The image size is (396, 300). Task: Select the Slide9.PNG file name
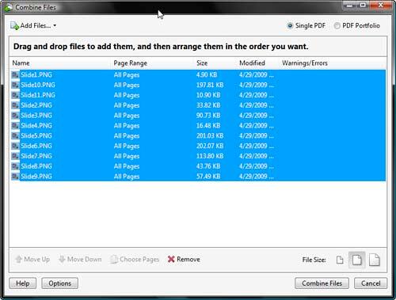tap(36, 177)
